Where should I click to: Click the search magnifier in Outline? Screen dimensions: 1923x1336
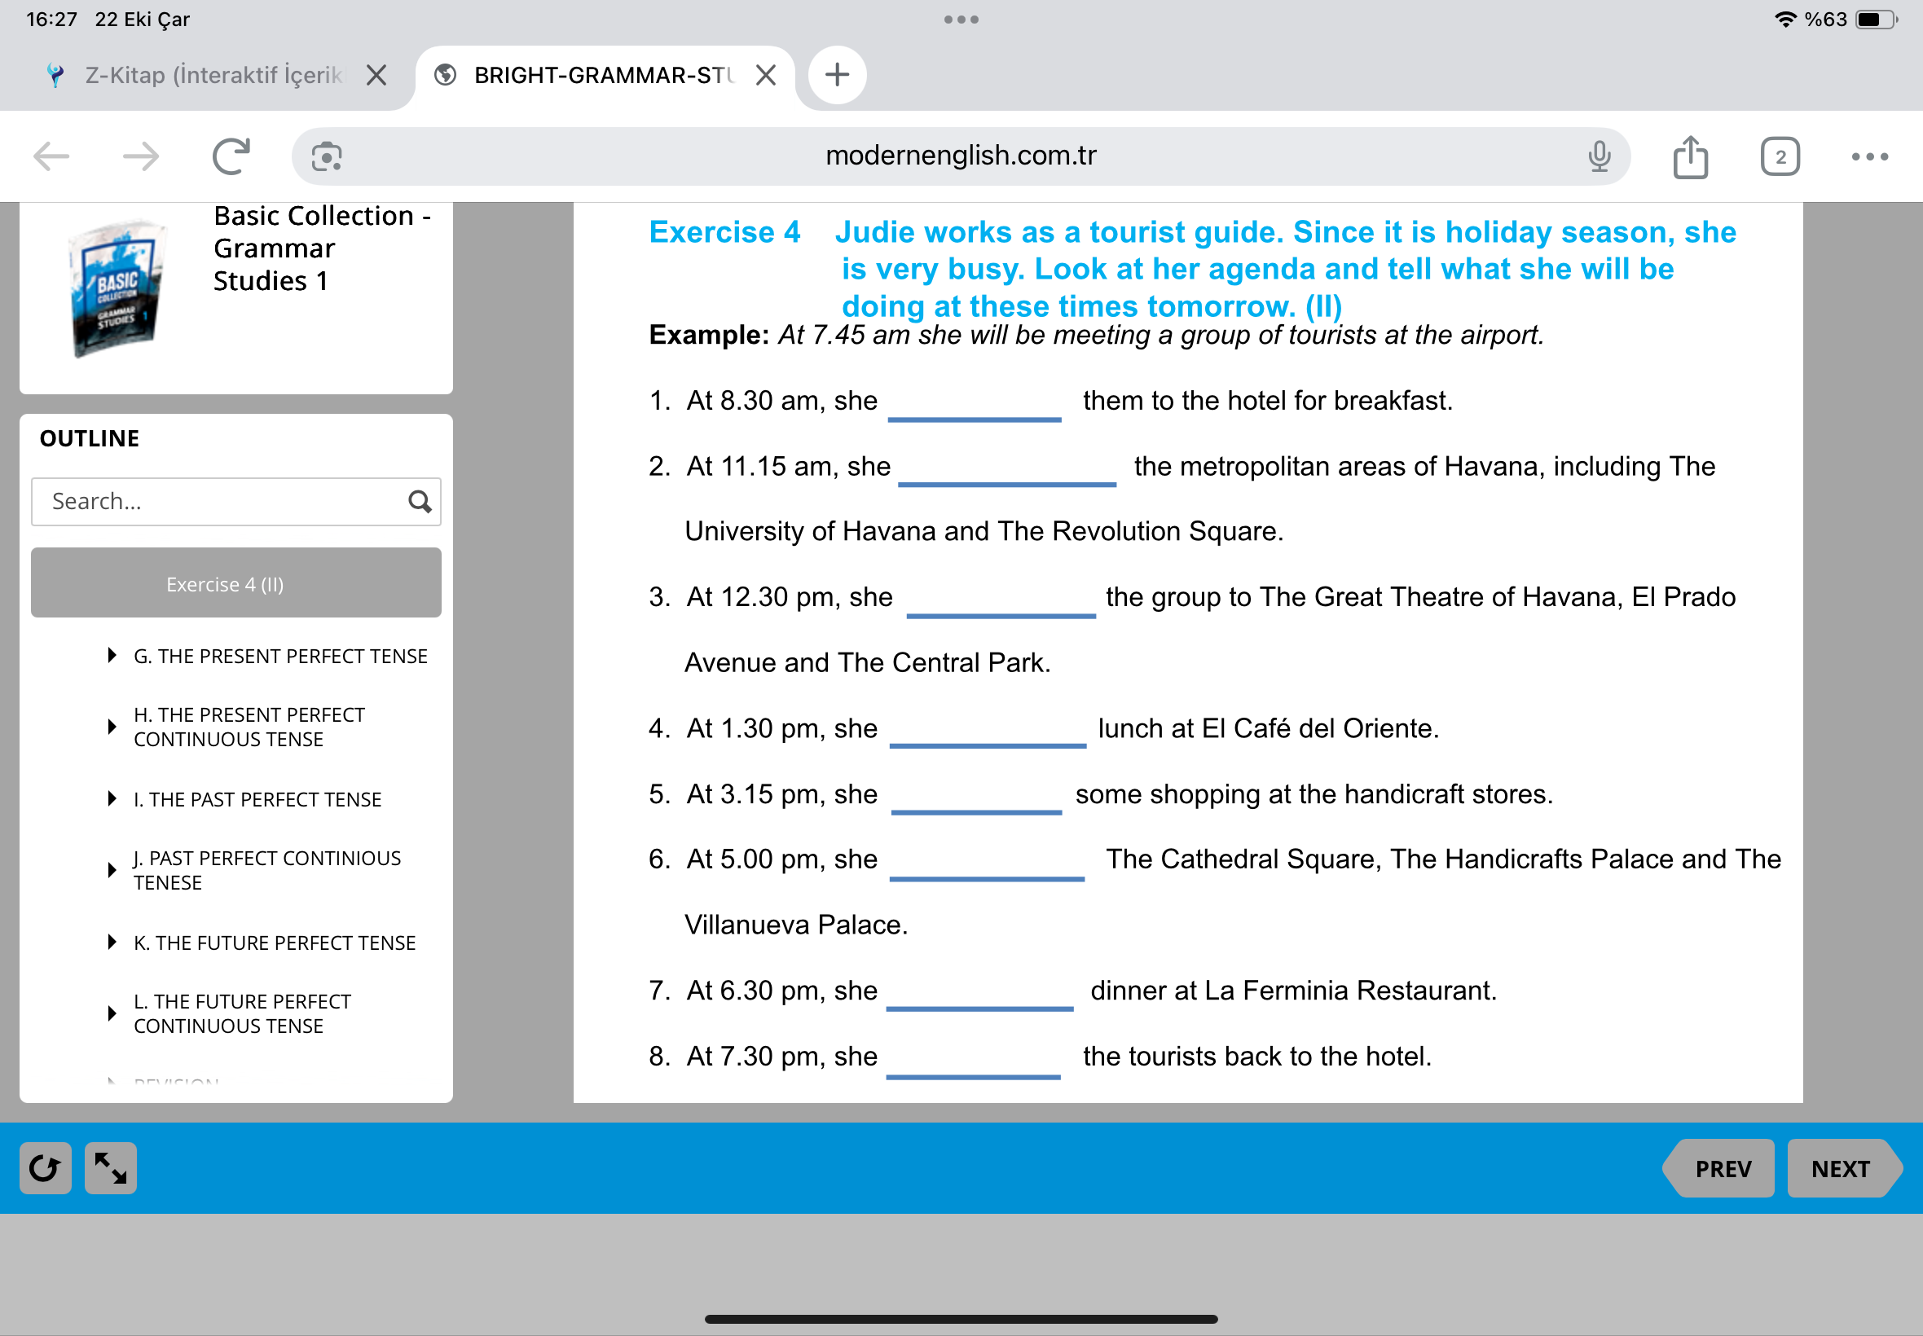click(x=420, y=502)
